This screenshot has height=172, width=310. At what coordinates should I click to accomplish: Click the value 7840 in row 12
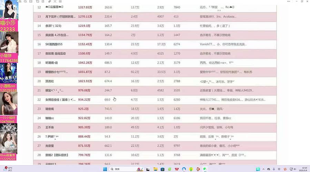[177, 7]
